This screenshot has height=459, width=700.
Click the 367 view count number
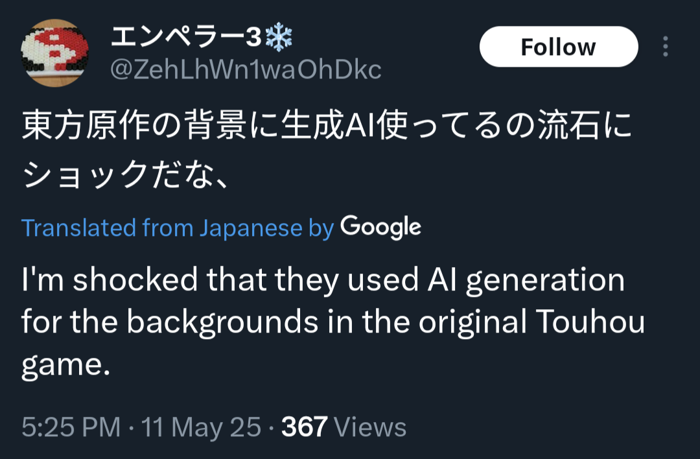[305, 427]
